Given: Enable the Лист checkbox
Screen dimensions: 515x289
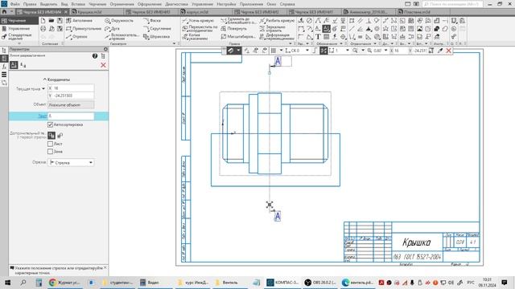Looking at the screenshot, I should [x=50, y=144].
